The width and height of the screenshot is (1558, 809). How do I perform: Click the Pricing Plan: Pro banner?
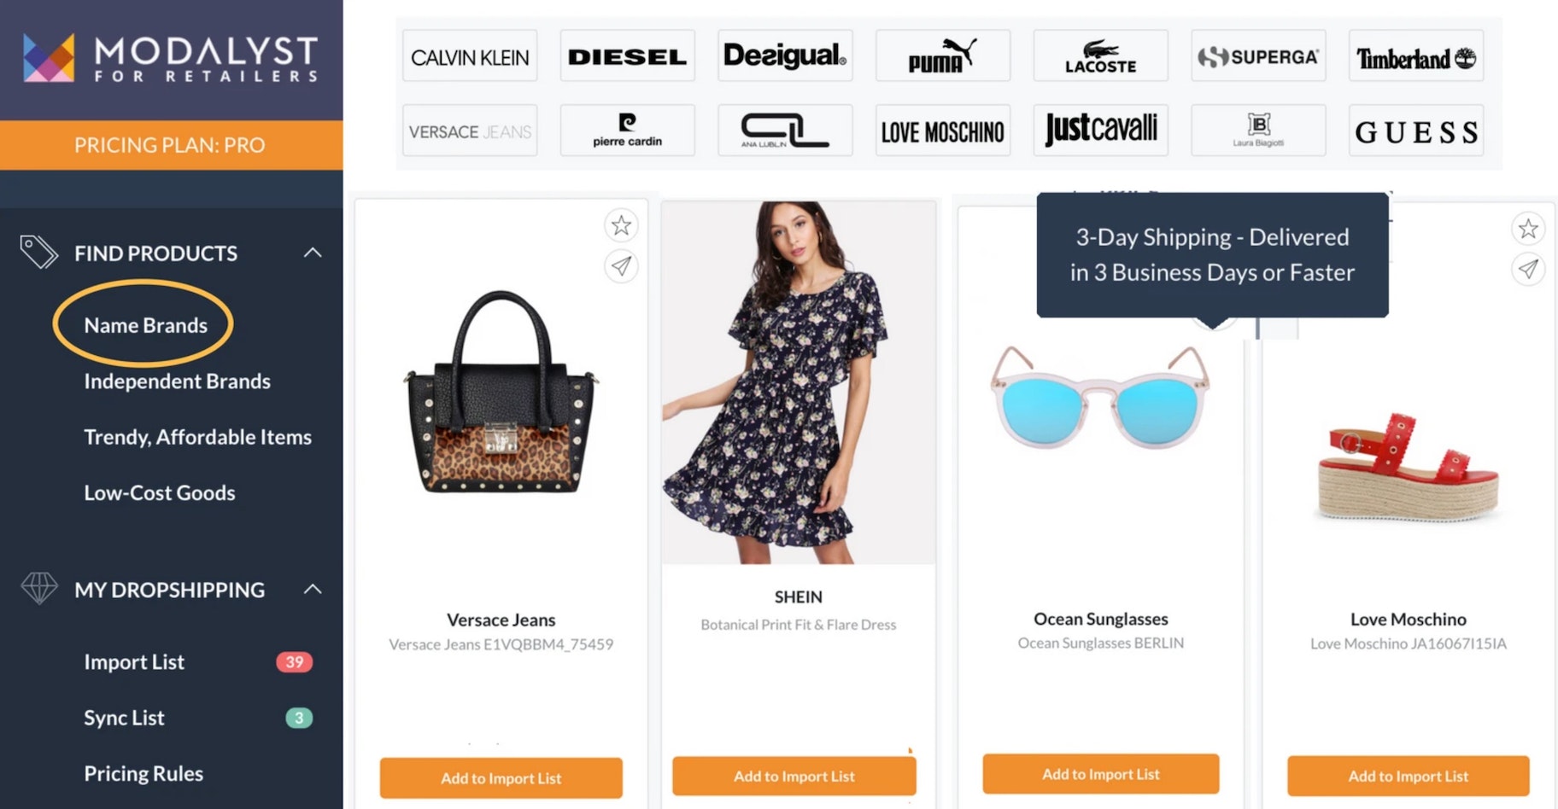171,145
